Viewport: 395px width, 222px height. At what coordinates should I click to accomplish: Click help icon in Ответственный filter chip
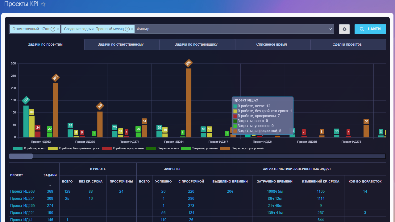coord(53,29)
